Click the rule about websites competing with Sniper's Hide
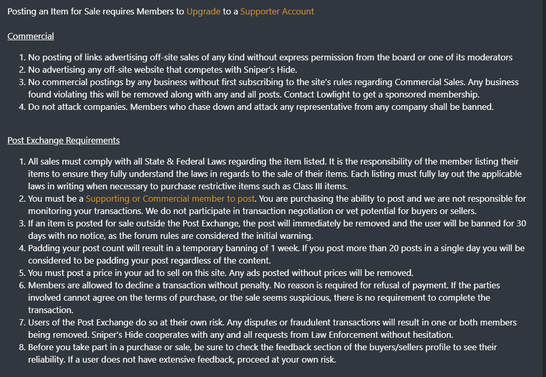Screen dimensions: 546x377 162,70
